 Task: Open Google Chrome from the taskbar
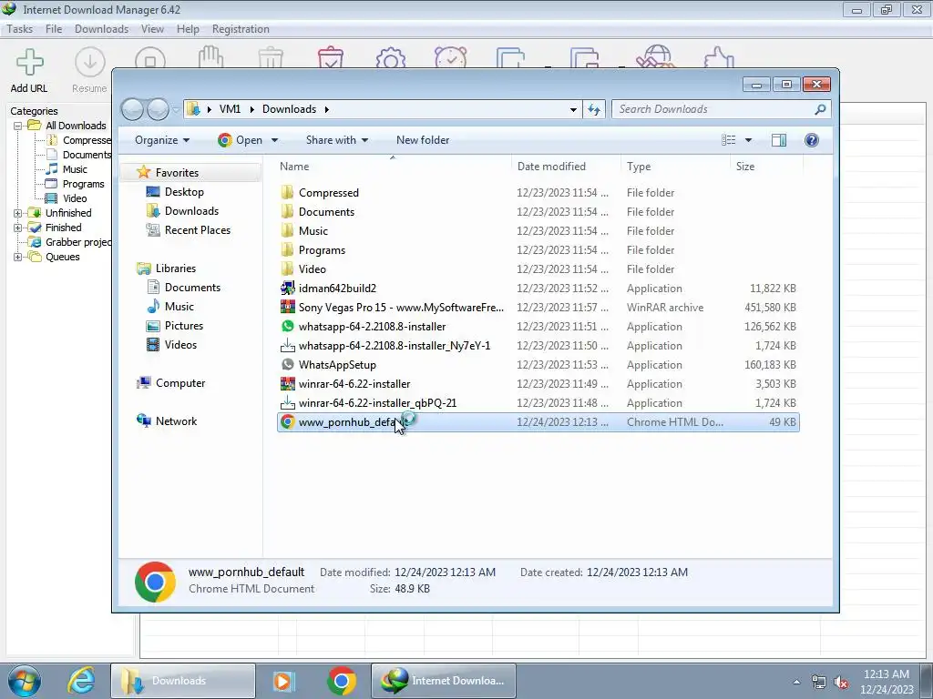[341, 681]
